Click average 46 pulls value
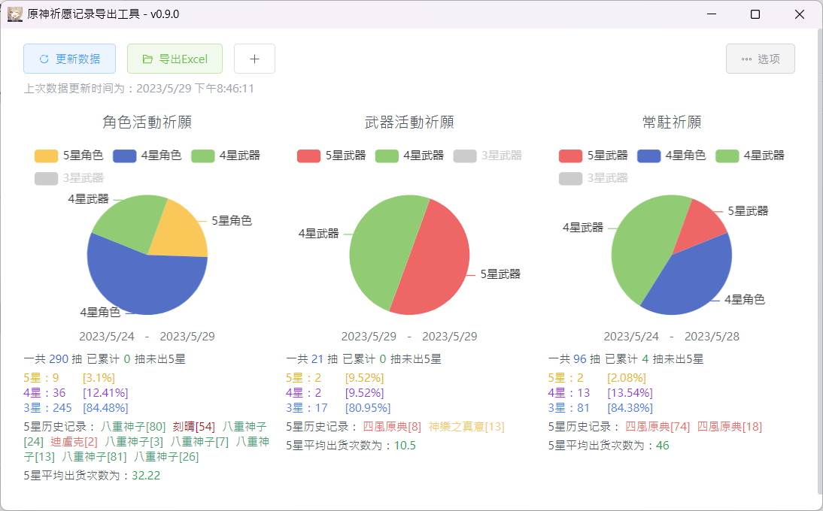 point(663,446)
